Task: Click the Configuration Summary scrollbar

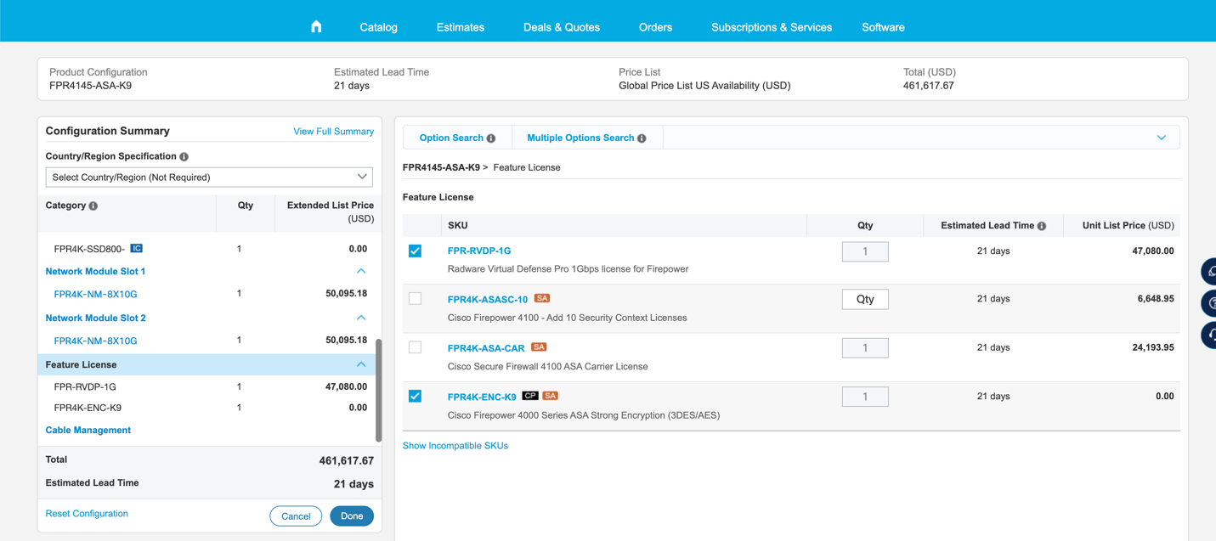Action: [x=378, y=391]
